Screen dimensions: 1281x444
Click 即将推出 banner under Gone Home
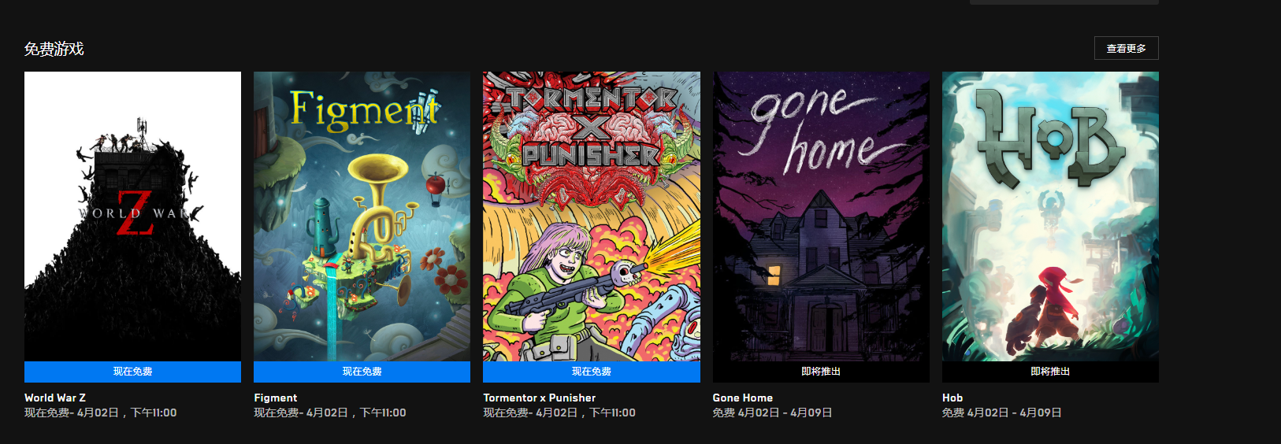(x=821, y=372)
